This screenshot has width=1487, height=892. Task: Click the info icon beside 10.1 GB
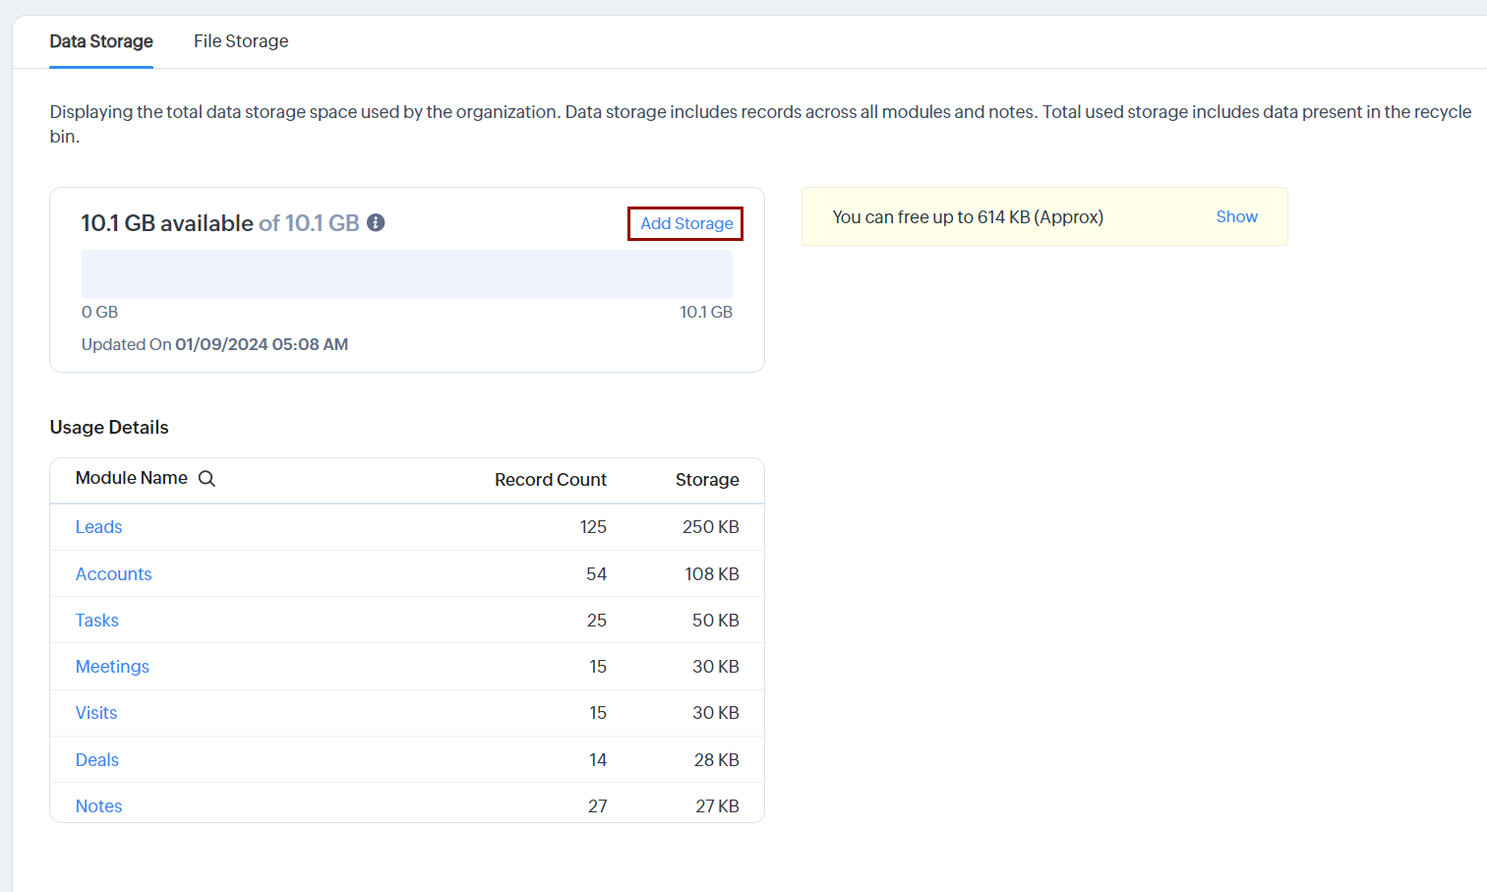376,223
